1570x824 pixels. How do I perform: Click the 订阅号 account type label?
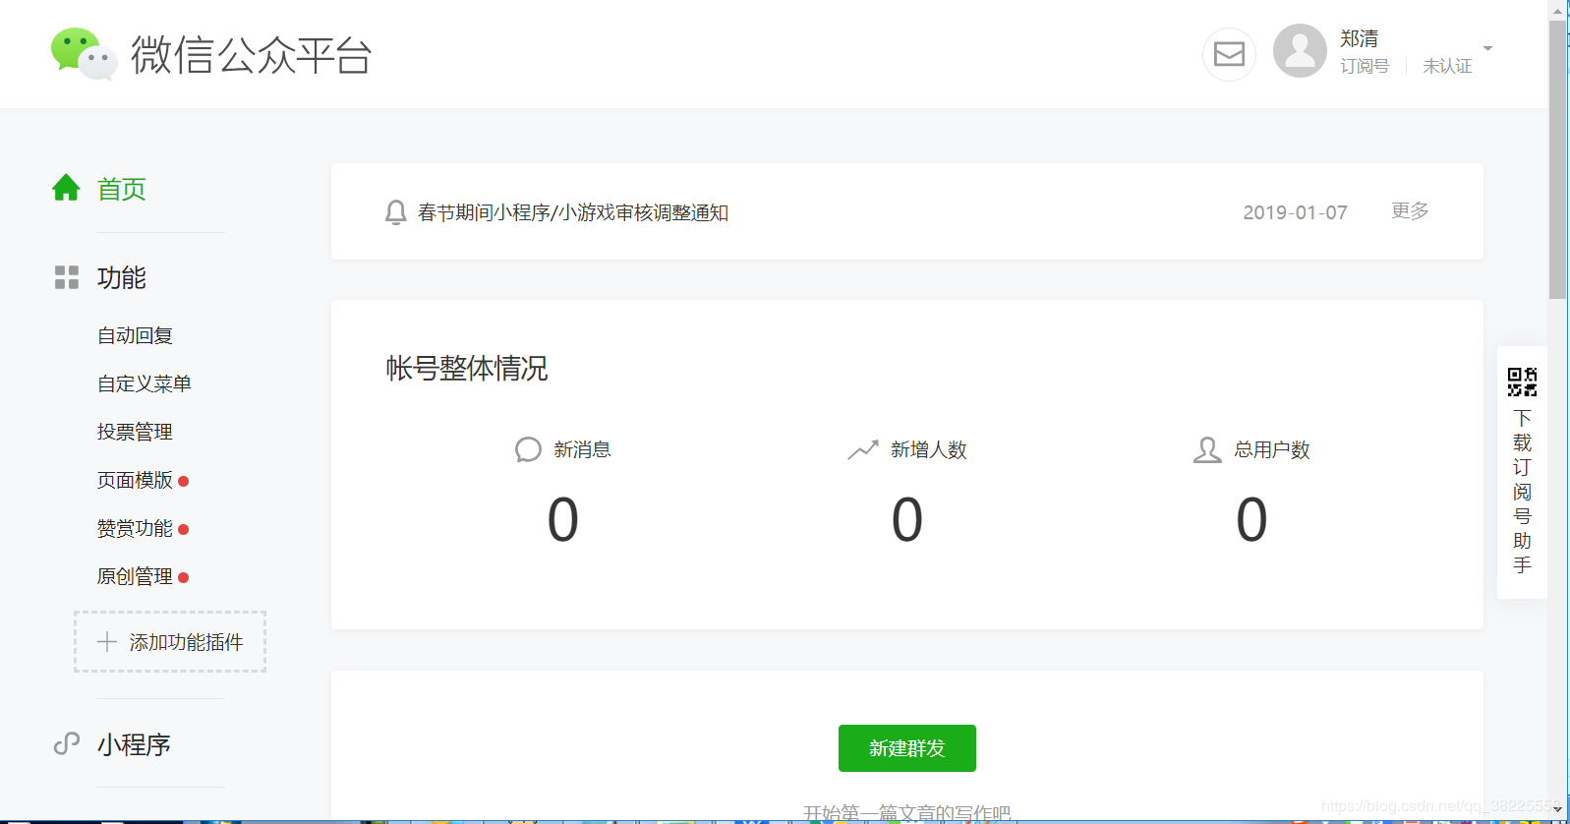(1365, 66)
